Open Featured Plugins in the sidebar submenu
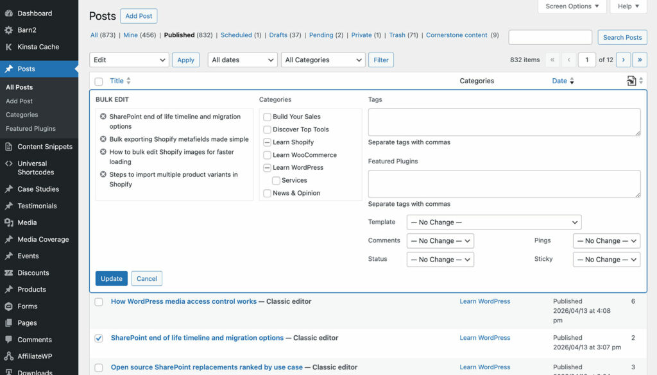657x375 pixels. coord(31,128)
